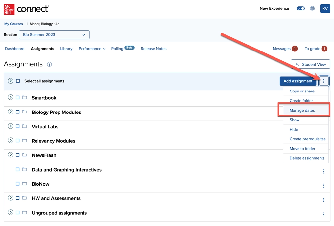Open the Ungrouped assignments kebab menu
Screen dimensions: 334x226
[324, 214]
